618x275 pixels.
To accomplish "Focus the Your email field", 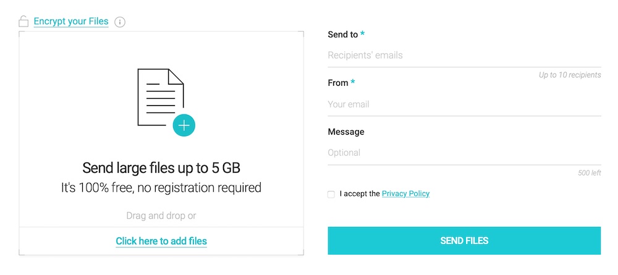I will click(463, 104).
